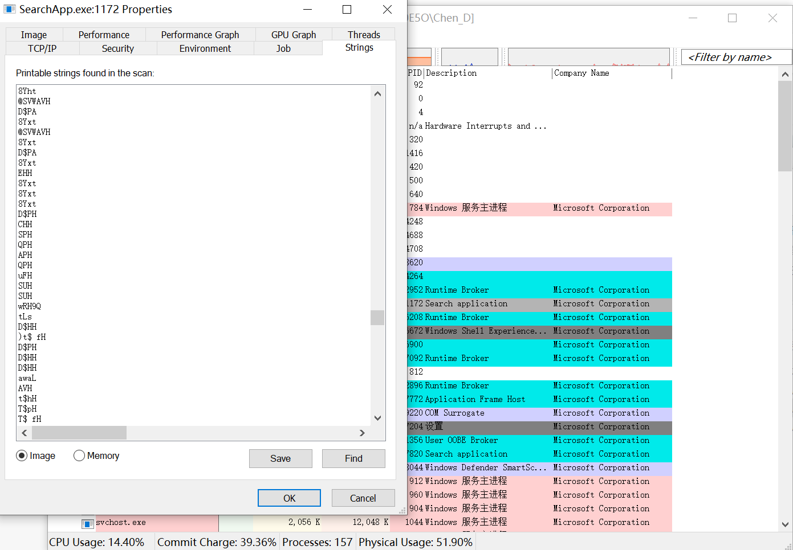Select the Image radio button
Screen dimensions: 793x550
tap(22, 455)
